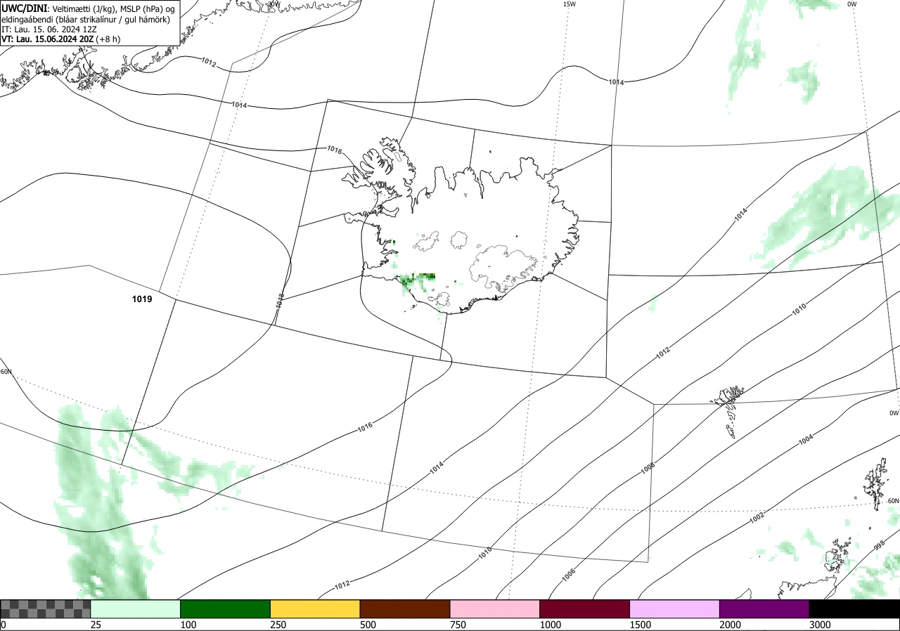
Task: Click the black above-3000 legend swatch
Action: (x=854, y=609)
